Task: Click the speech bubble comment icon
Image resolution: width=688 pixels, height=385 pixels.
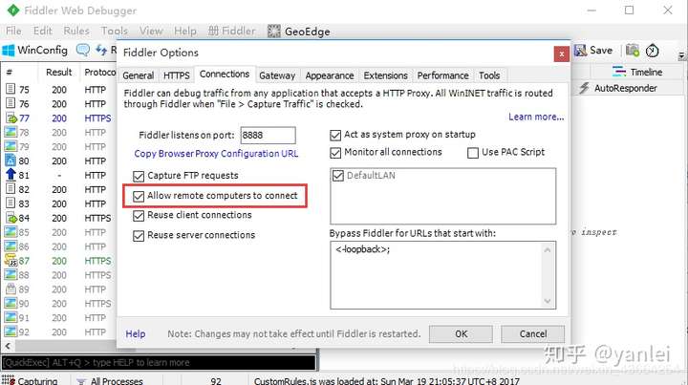Action: 83,50
